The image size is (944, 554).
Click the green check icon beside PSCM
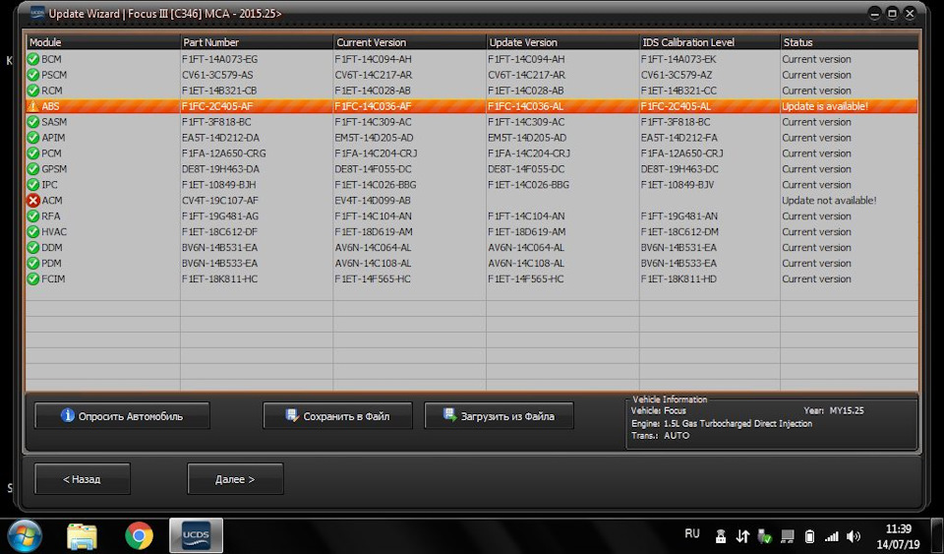click(33, 75)
